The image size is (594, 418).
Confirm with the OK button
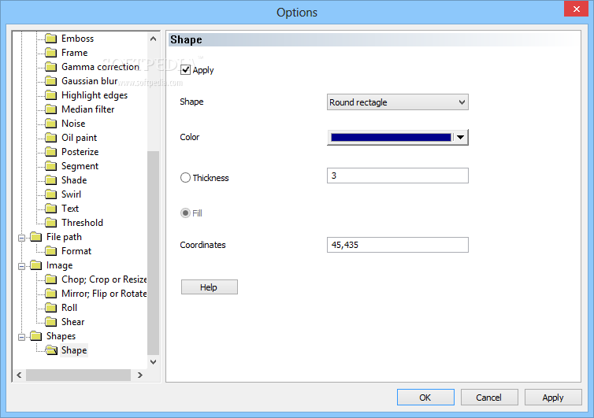pos(425,398)
